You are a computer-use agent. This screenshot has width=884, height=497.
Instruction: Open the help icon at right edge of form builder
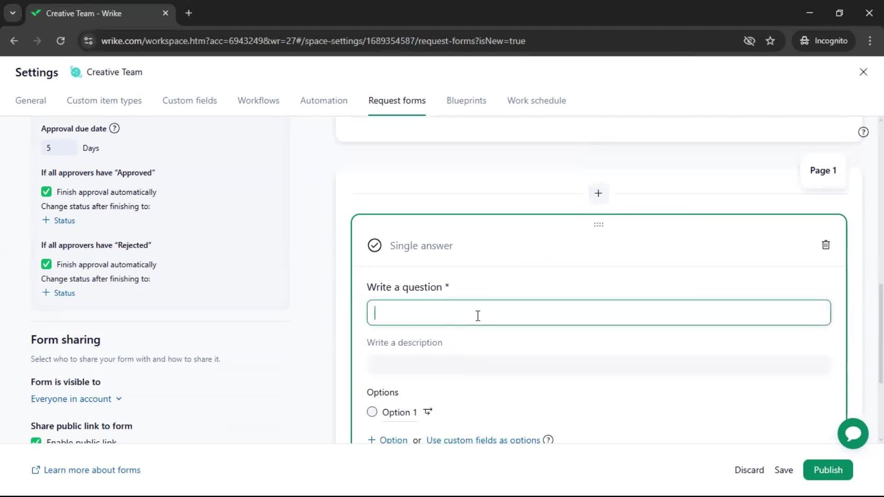[x=863, y=132]
